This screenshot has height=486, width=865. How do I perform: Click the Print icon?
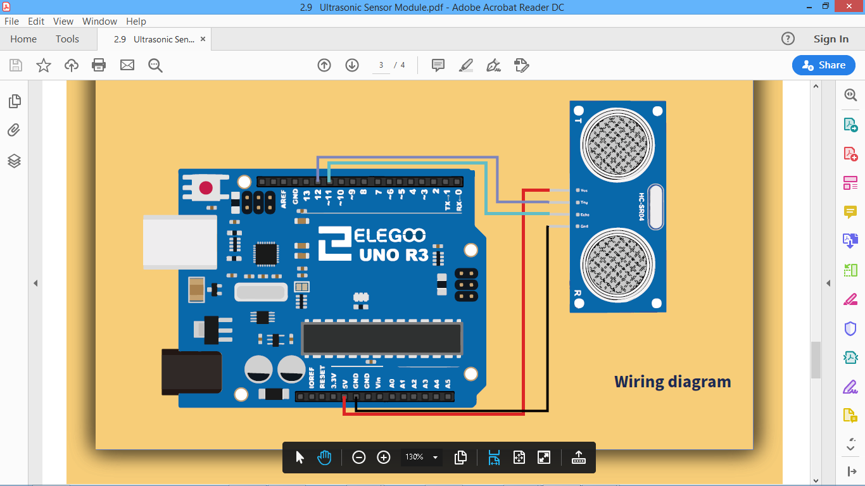coord(99,65)
